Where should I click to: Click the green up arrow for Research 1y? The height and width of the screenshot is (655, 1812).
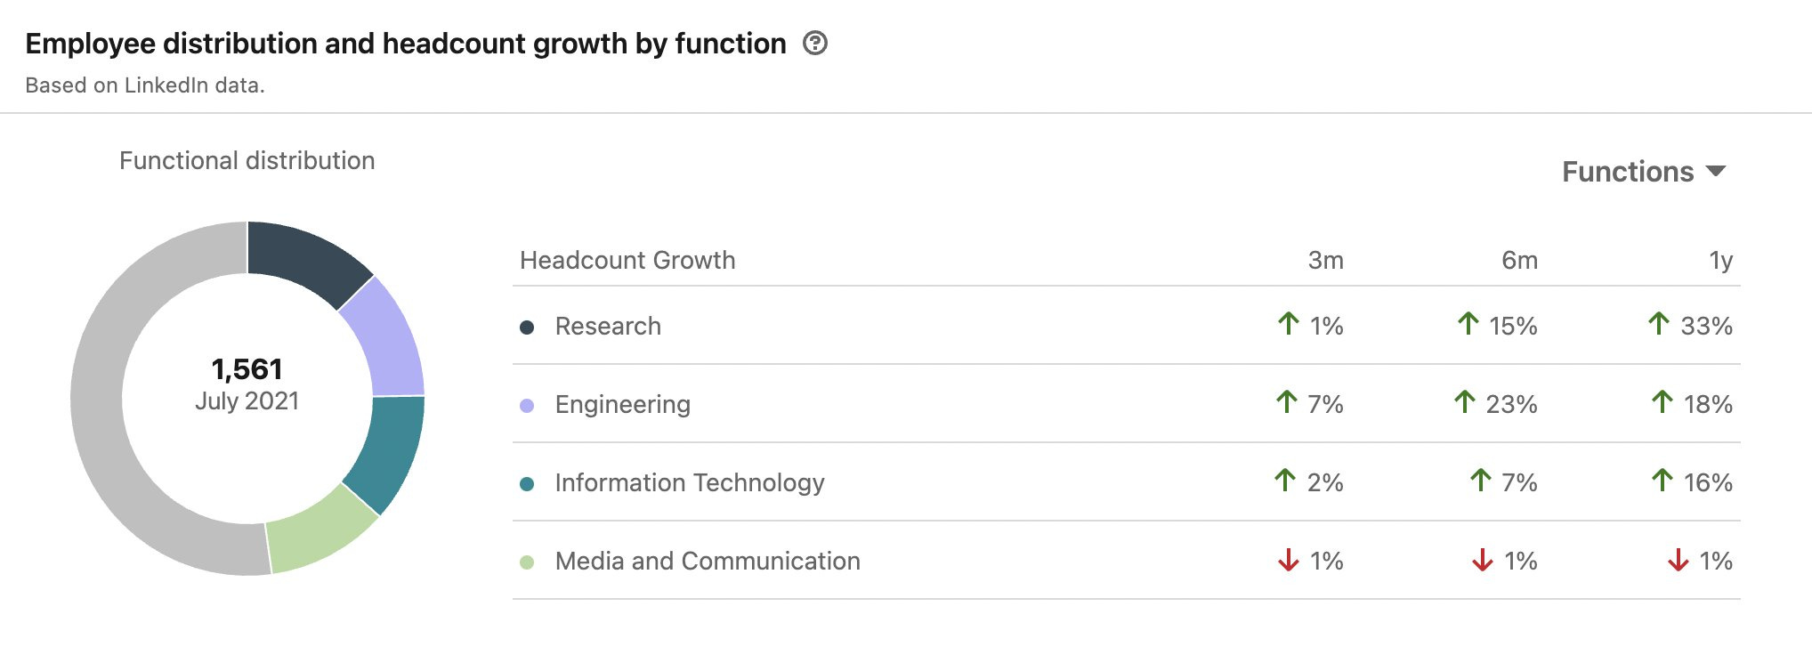coord(1658,324)
